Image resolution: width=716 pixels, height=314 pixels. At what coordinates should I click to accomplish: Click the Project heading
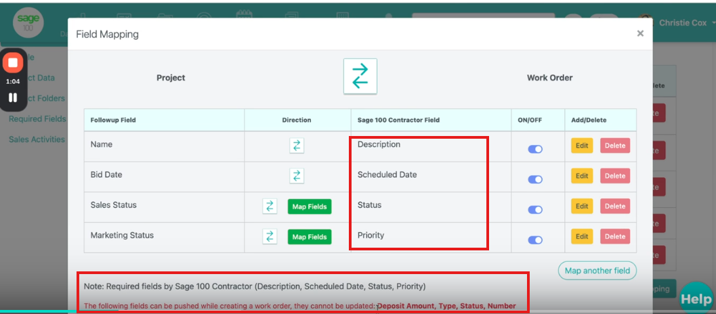171,78
